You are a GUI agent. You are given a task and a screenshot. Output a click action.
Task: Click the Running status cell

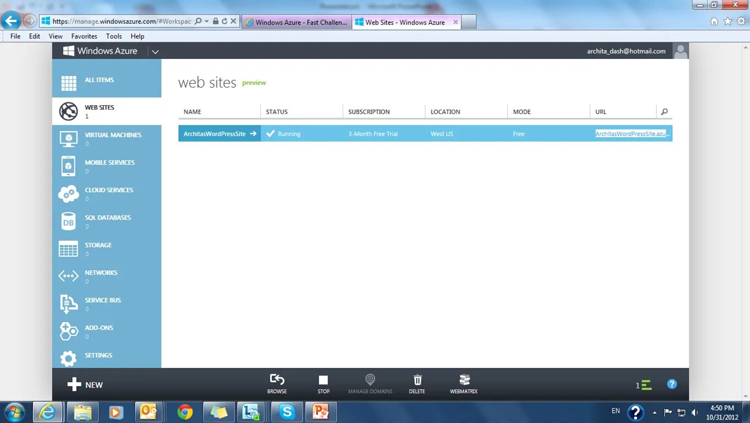(x=301, y=133)
